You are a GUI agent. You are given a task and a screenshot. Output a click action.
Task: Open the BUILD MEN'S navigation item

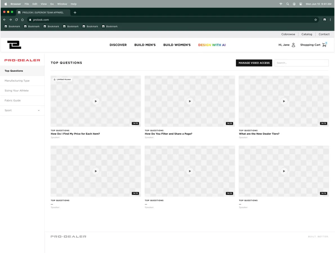click(x=145, y=45)
